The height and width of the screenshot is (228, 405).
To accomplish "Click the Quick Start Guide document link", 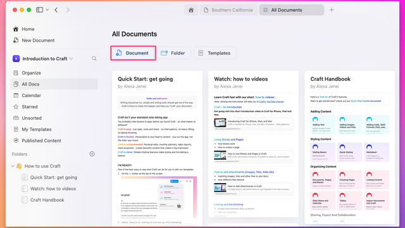I will tap(366, 101).
